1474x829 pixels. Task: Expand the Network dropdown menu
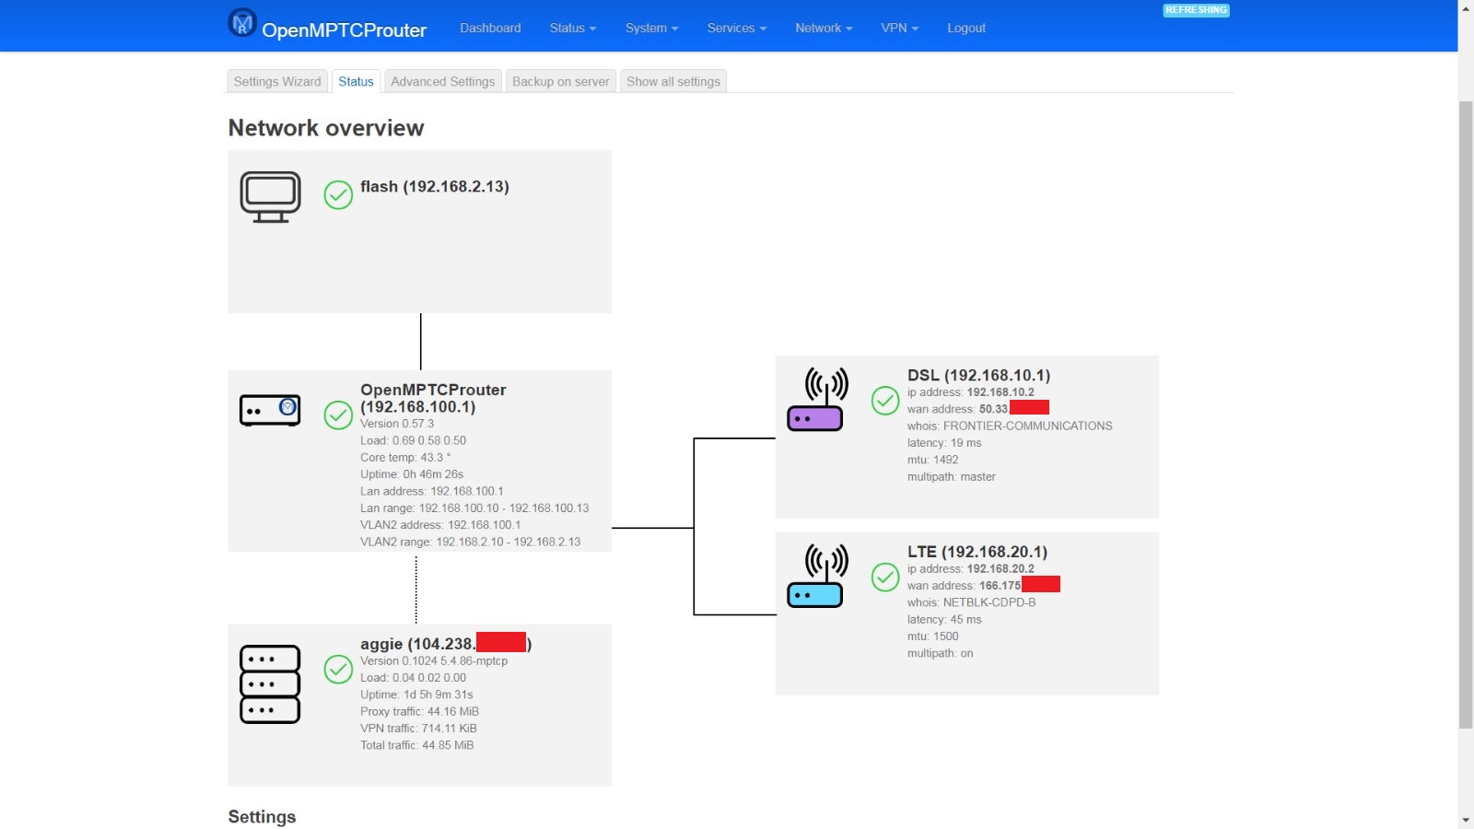coord(821,28)
